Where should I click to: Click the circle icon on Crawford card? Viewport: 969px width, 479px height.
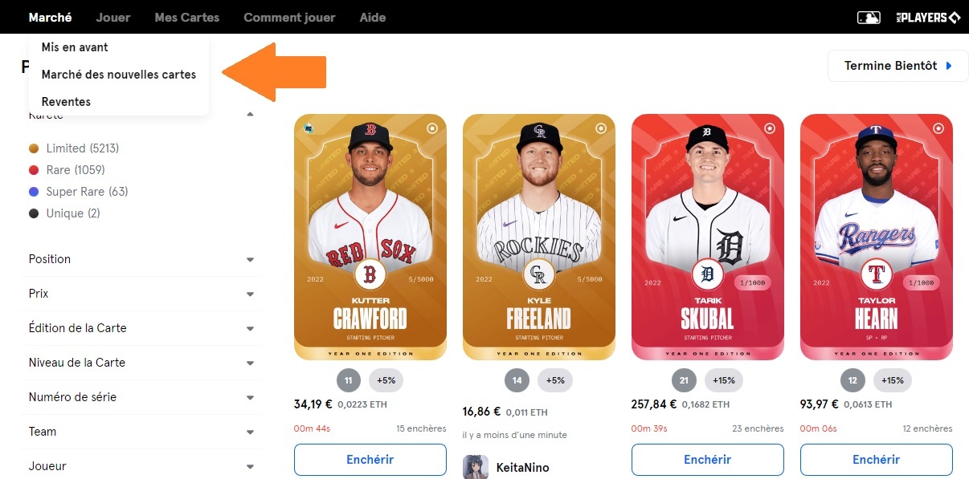(x=432, y=128)
